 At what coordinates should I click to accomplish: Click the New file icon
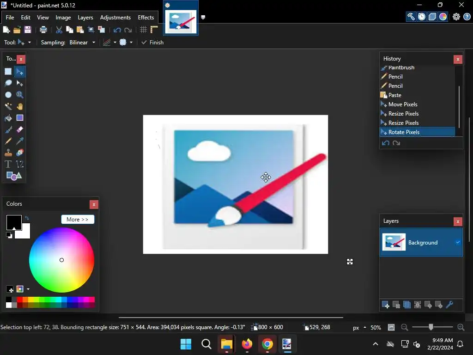tap(6, 30)
